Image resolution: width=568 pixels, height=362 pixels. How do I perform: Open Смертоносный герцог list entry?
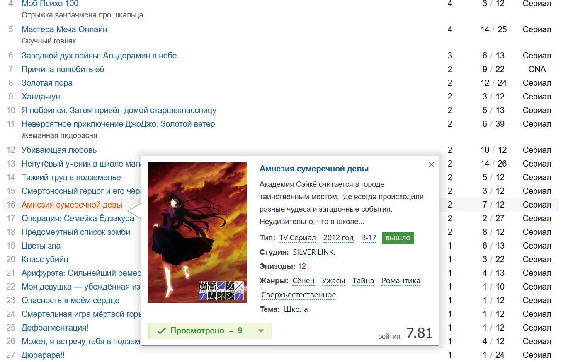pos(81,191)
